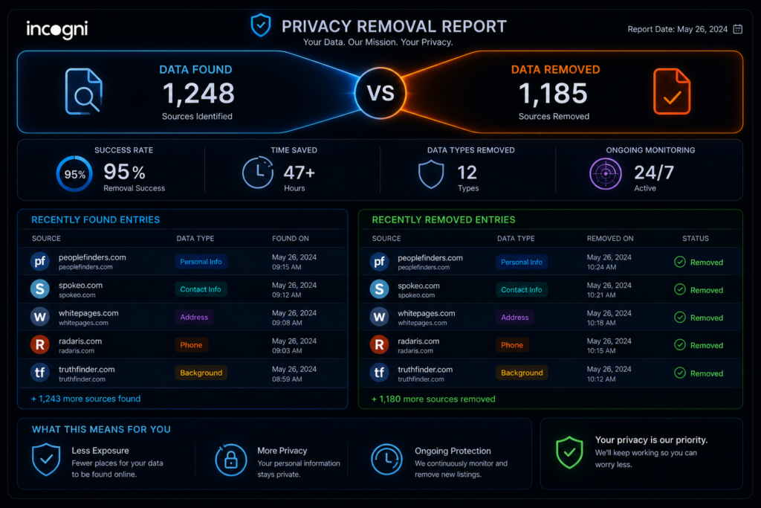
Task: Click the spokeo S icon in found entries
Action: click(x=40, y=289)
